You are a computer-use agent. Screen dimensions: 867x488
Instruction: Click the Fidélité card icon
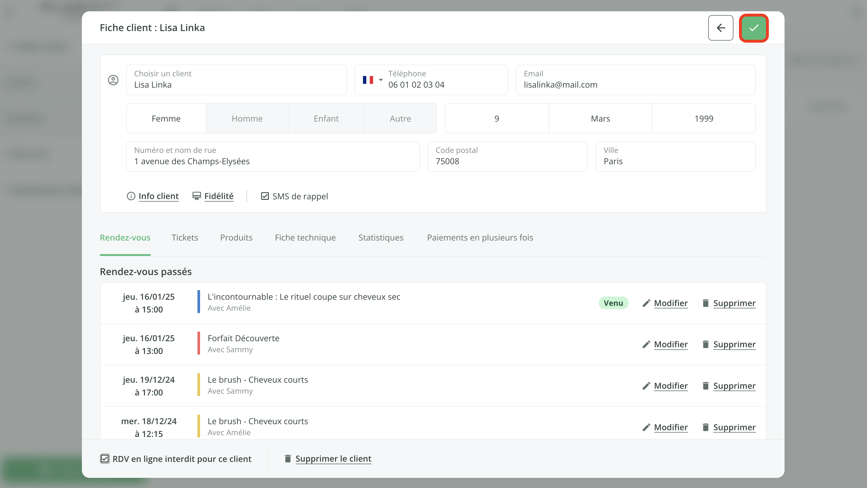196,196
